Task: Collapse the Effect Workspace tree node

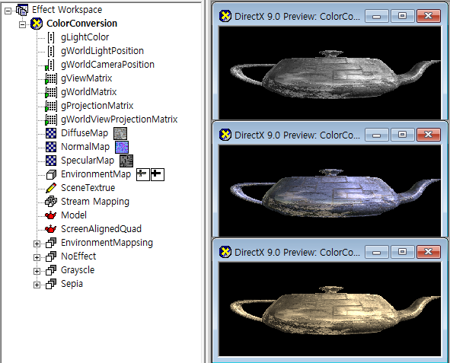Action: [8, 11]
